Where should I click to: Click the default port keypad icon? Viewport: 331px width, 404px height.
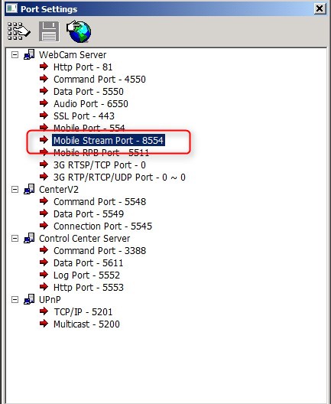tap(19, 31)
